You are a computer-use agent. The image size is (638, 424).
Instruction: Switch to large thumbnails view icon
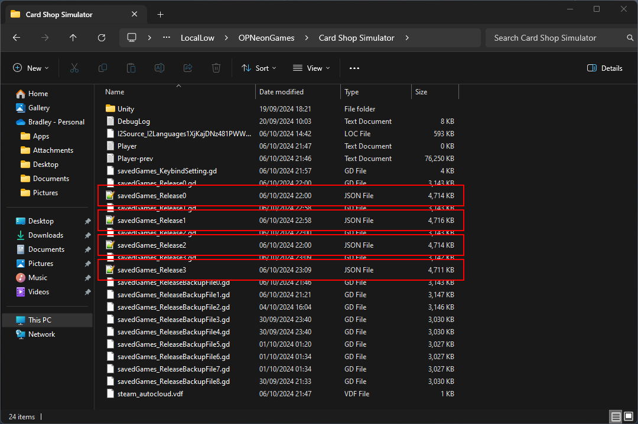tap(628, 417)
